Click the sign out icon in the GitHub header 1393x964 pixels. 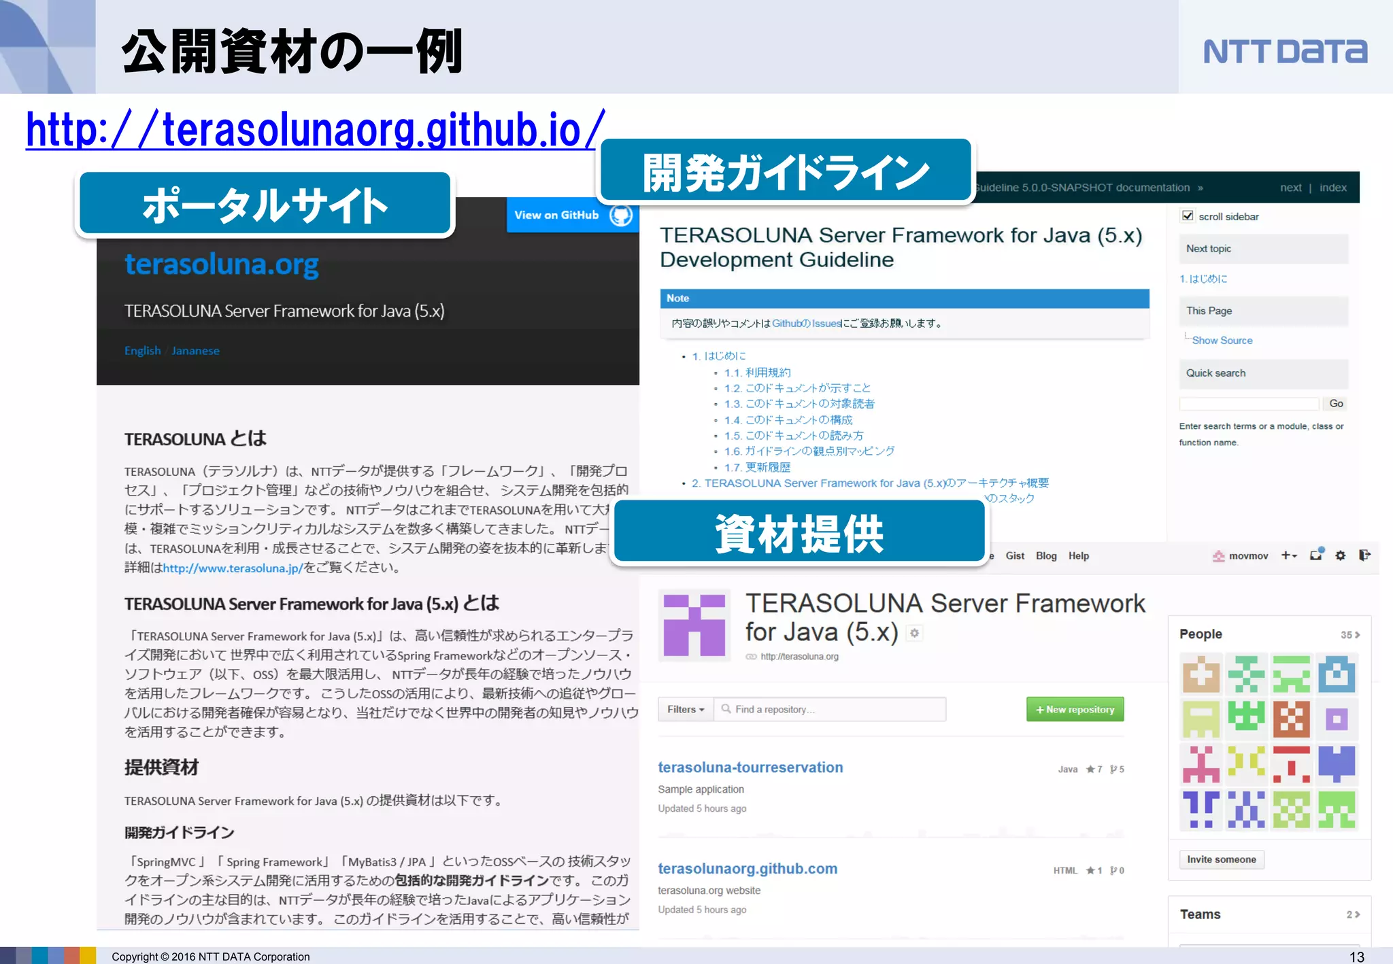pos(1364,555)
